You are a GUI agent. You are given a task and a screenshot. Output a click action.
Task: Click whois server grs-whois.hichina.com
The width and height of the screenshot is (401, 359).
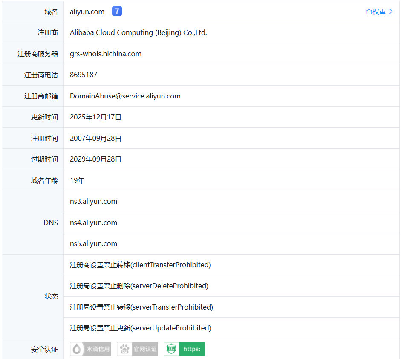click(106, 54)
